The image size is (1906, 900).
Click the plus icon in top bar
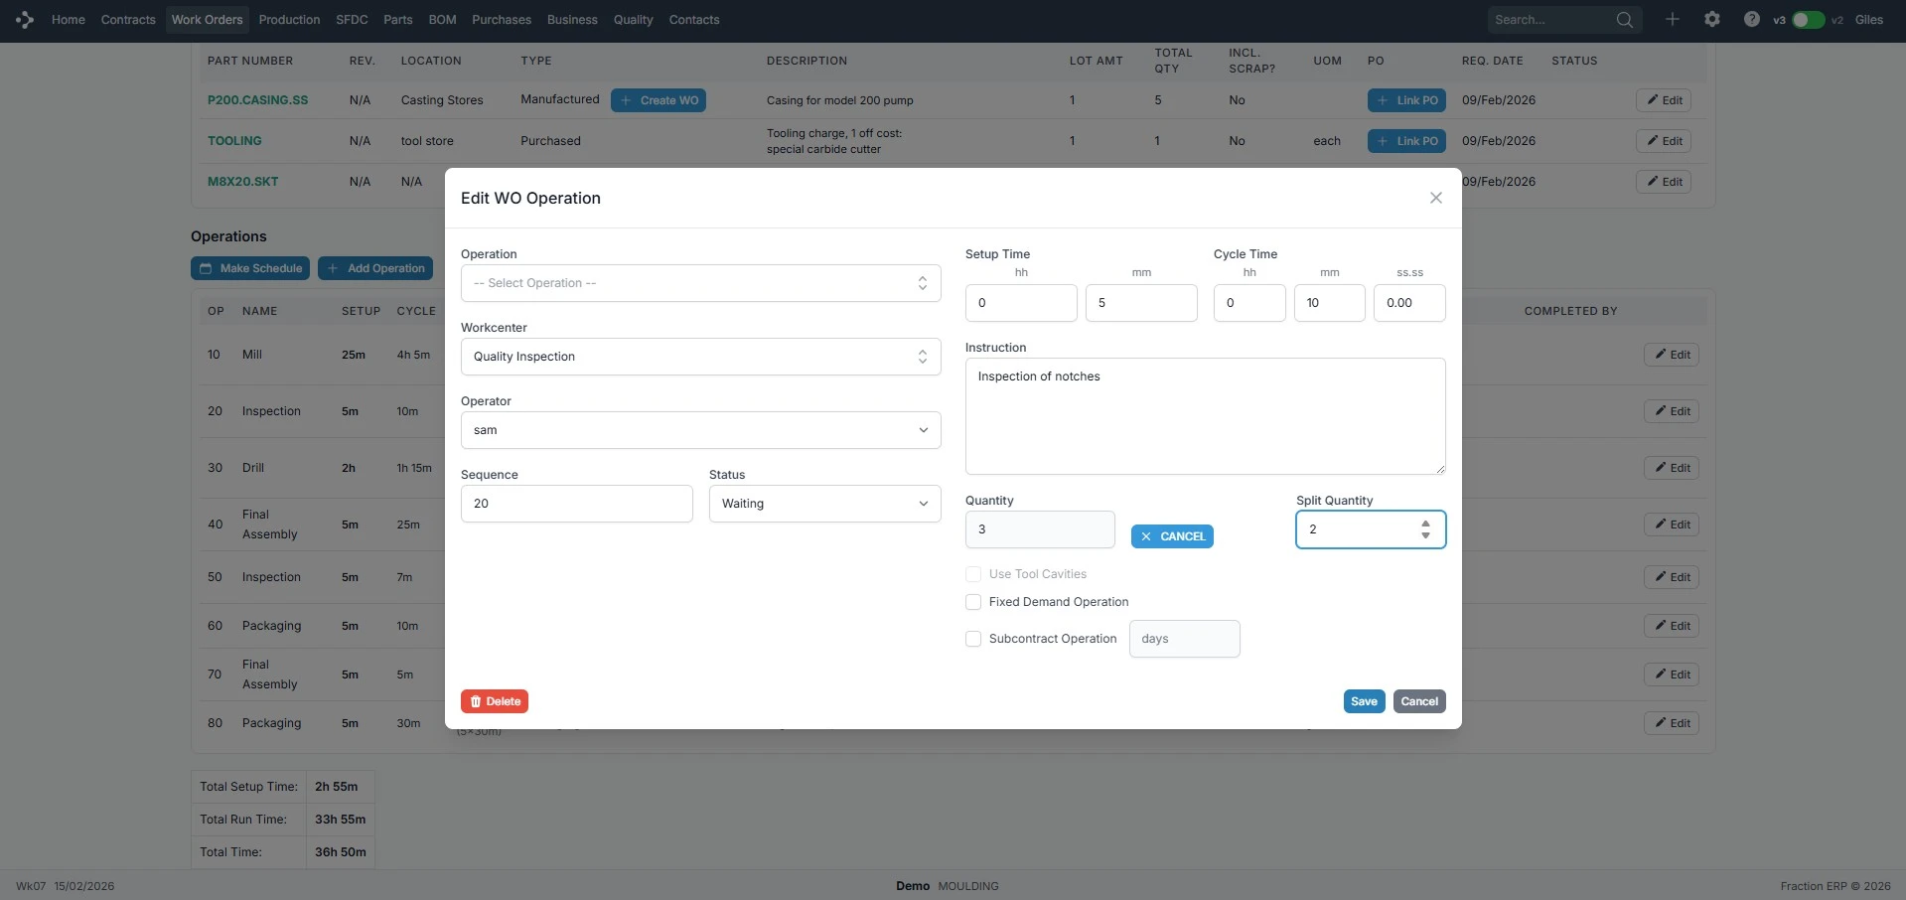[1673, 20]
